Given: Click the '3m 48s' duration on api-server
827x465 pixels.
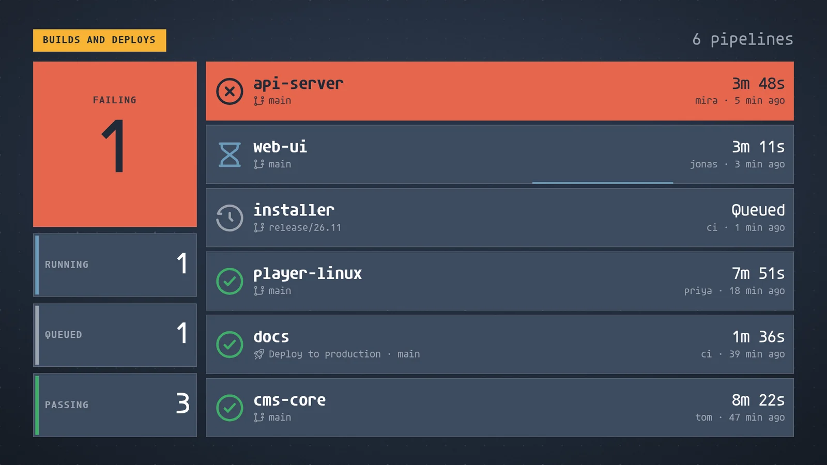Looking at the screenshot, I should 758,84.
